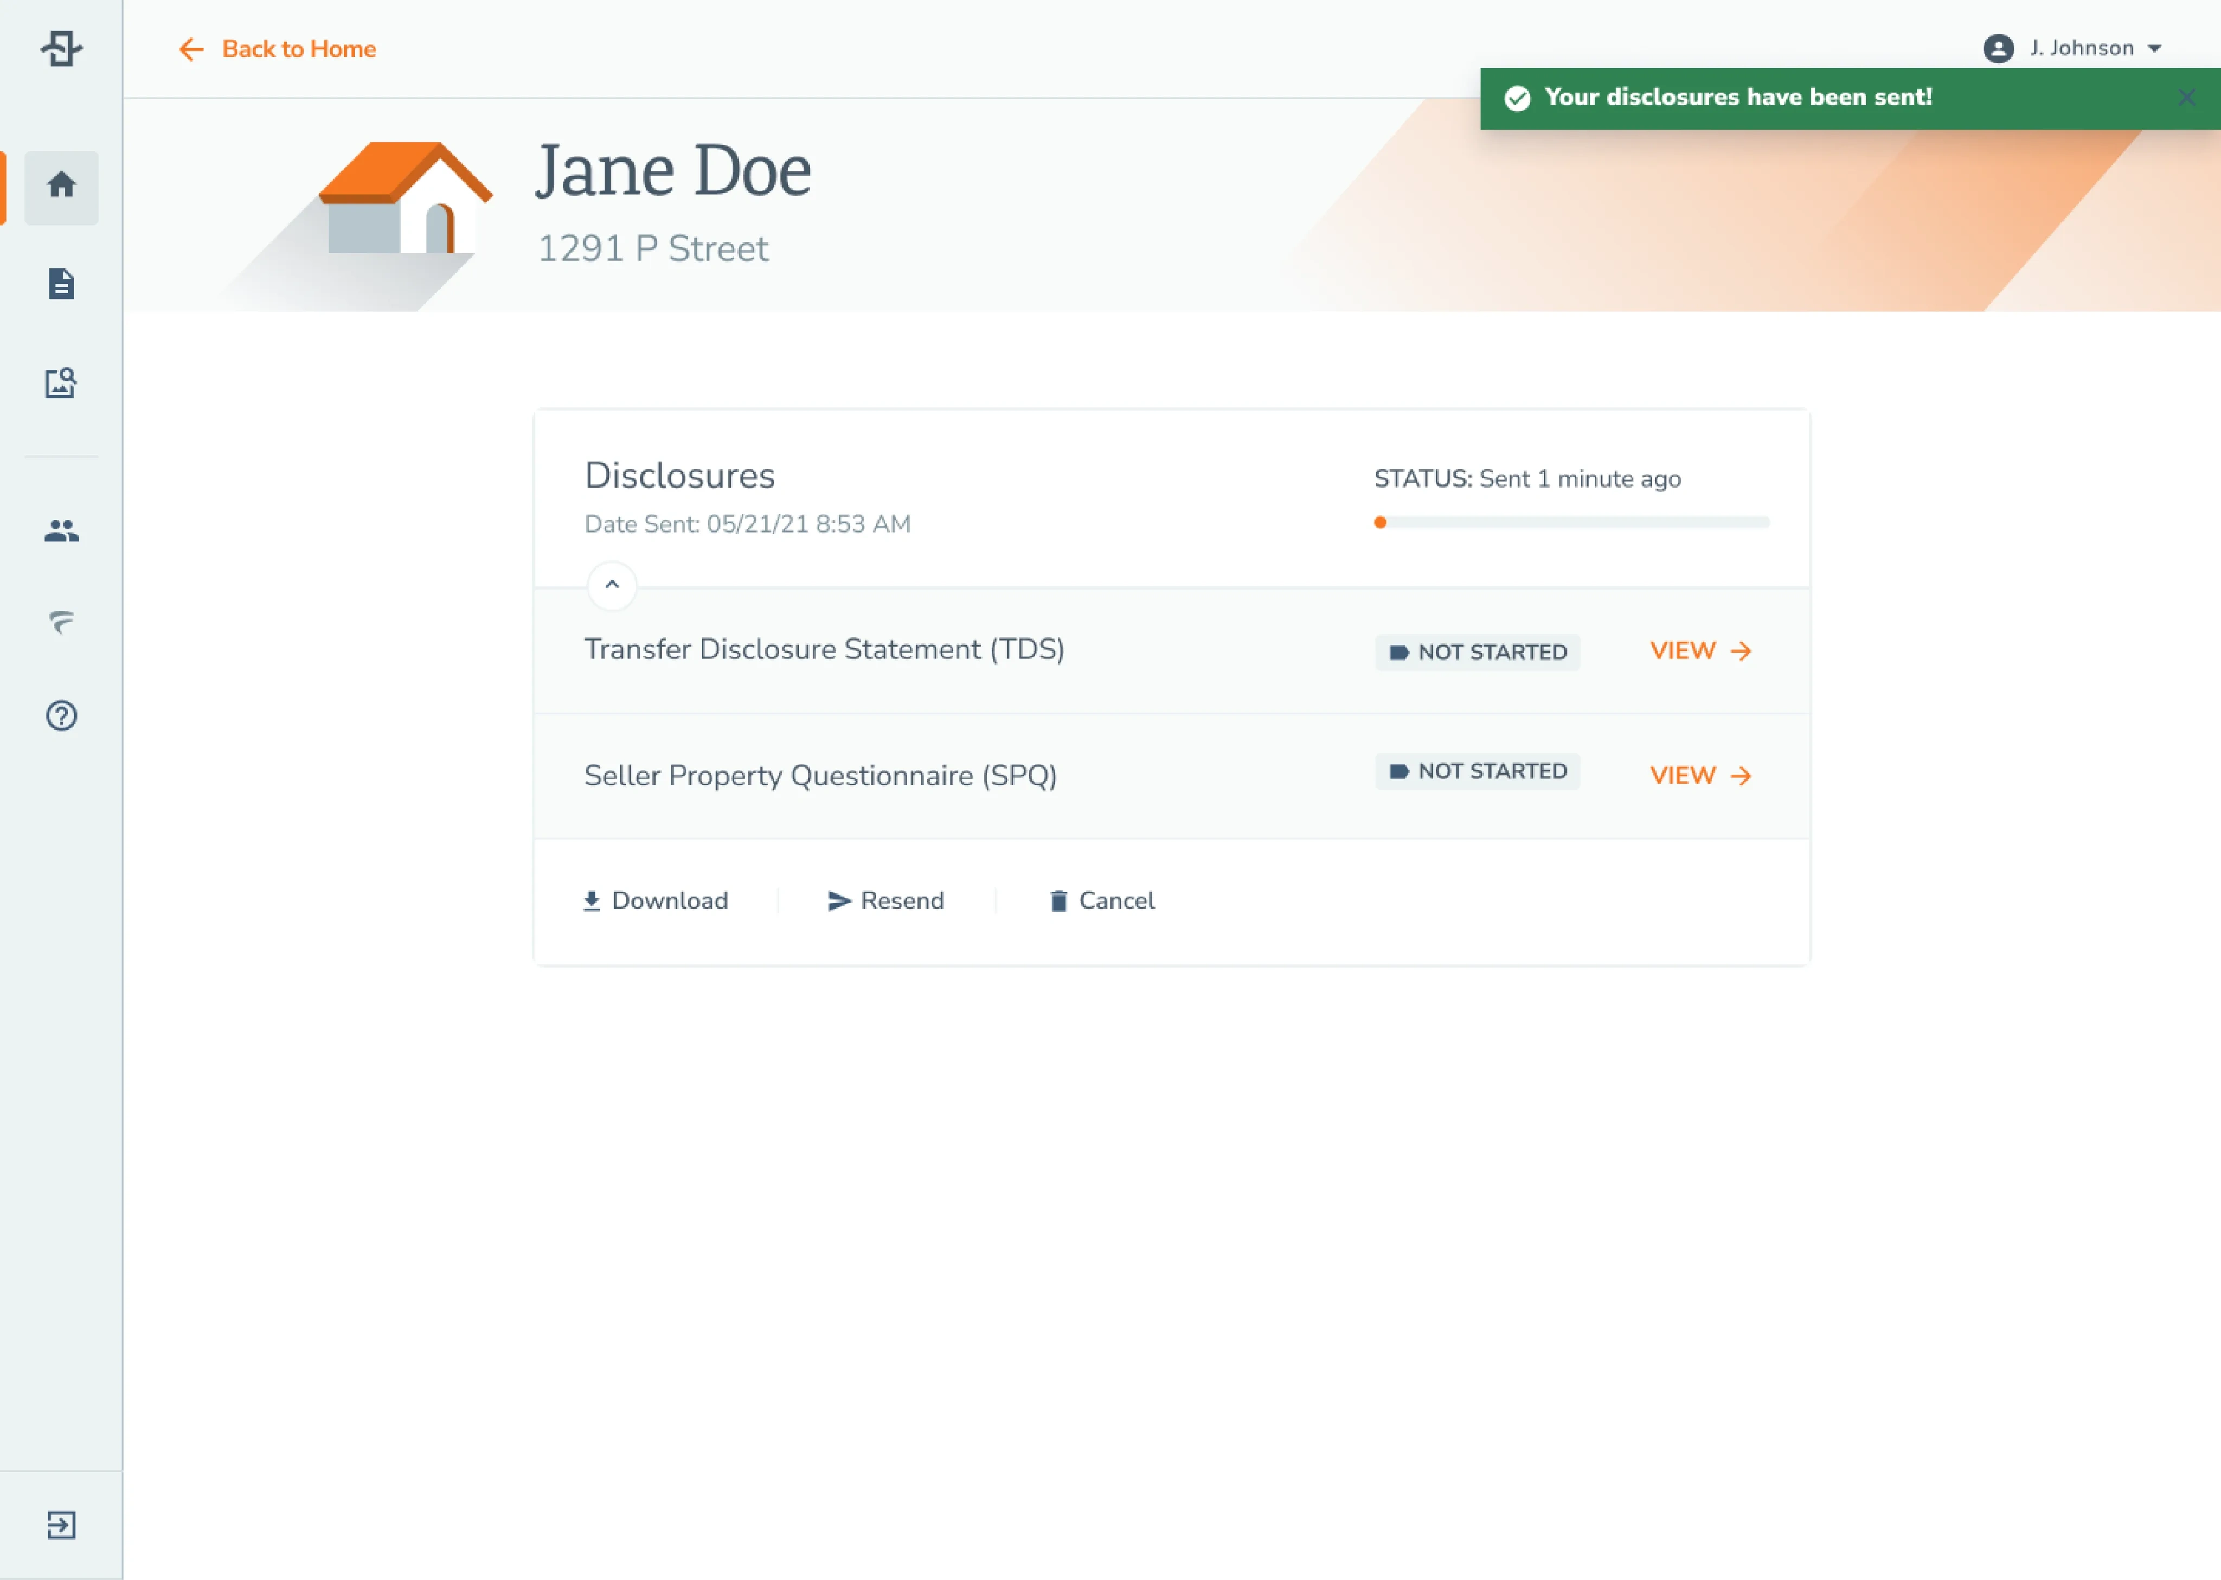Click the house illustration thumbnail
The image size is (2221, 1580).
pyautogui.click(x=406, y=197)
